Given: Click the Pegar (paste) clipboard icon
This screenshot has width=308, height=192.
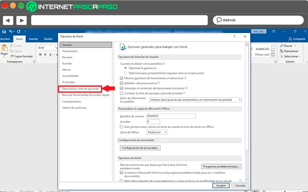Looking at the screenshot, I should click(x=4, y=48).
